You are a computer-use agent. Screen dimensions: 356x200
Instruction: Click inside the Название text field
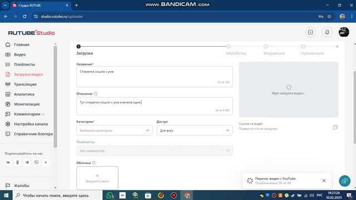[155, 77]
